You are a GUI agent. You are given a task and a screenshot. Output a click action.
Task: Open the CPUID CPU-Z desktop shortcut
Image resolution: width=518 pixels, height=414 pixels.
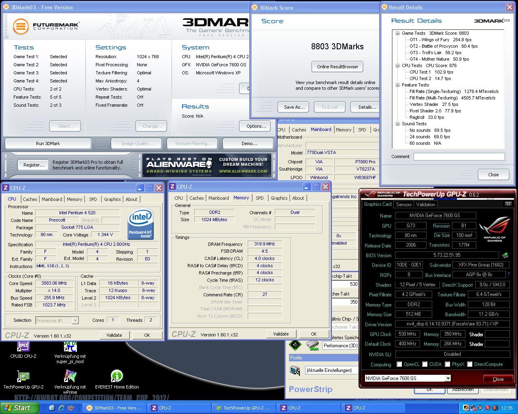[x=23, y=346]
